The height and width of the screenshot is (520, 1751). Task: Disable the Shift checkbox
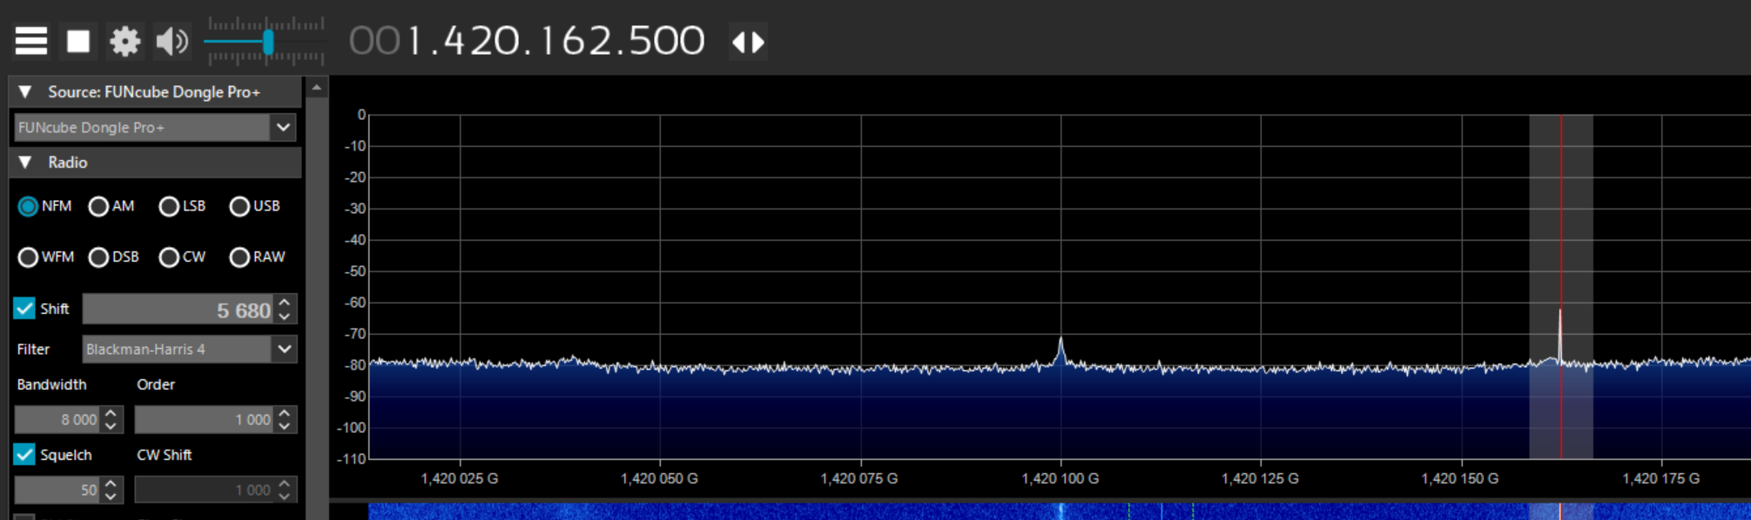(x=24, y=309)
